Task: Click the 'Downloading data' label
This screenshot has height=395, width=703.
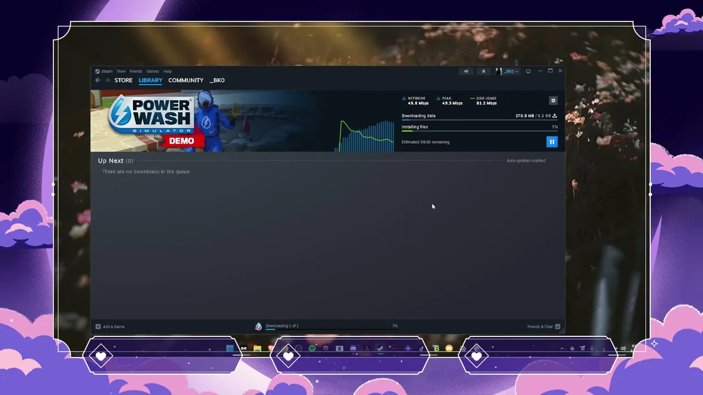Action: point(419,116)
